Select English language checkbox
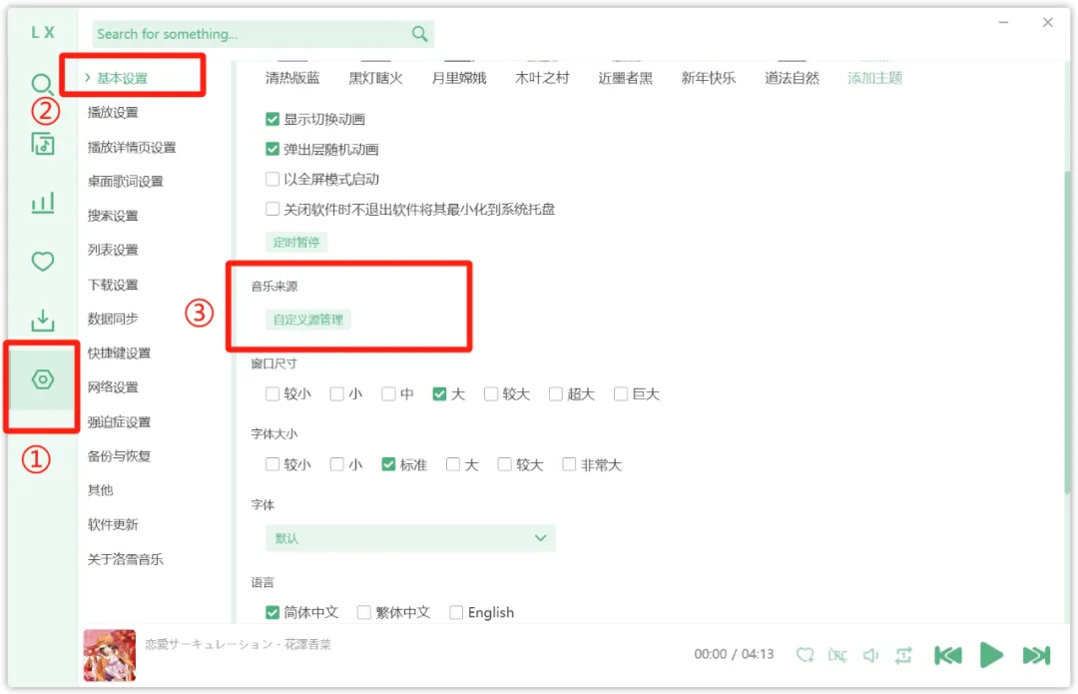Image resolution: width=1078 pixels, height=694 pixels. tap(456, 612)
